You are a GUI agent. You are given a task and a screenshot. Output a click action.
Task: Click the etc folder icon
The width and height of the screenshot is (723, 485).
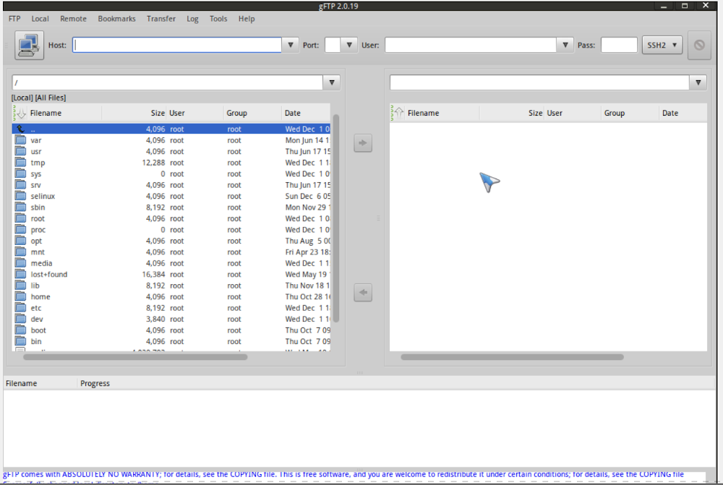tap(20, 308)
